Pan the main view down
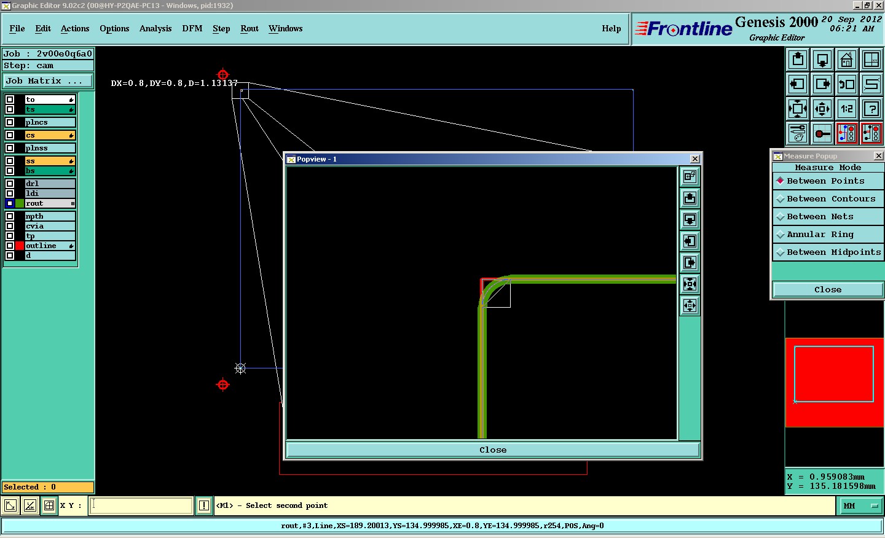Screen dimensions: 885x538 point(822,60)
